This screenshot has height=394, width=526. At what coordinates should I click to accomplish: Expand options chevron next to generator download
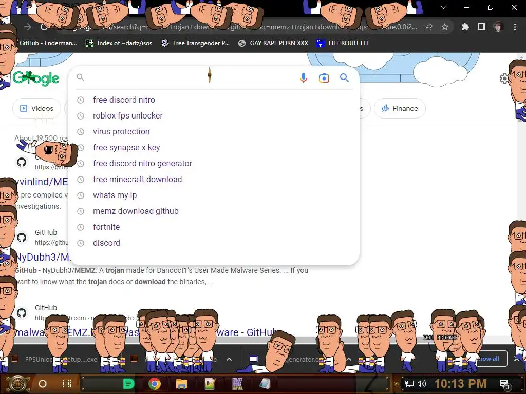pos(349,359)
